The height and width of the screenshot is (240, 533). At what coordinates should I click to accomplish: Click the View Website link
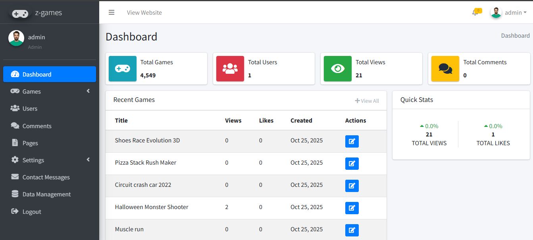click(144, 13)
